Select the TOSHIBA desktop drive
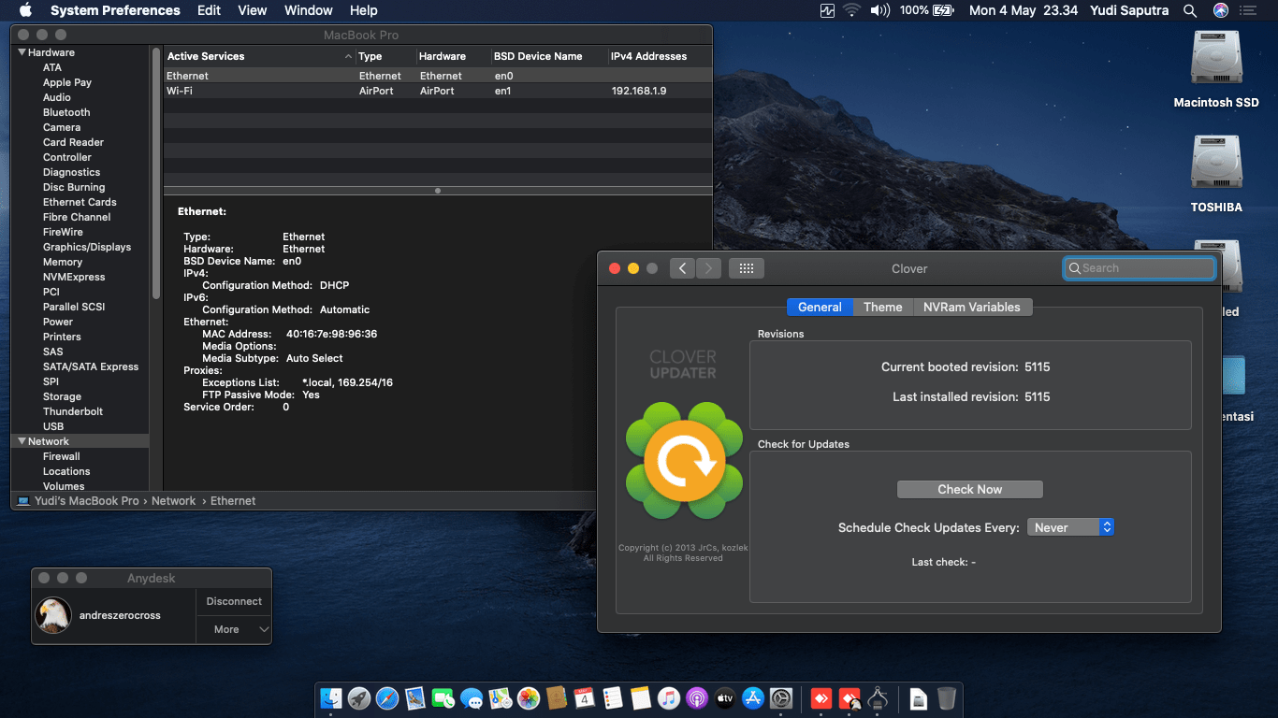 (1216, 174)
